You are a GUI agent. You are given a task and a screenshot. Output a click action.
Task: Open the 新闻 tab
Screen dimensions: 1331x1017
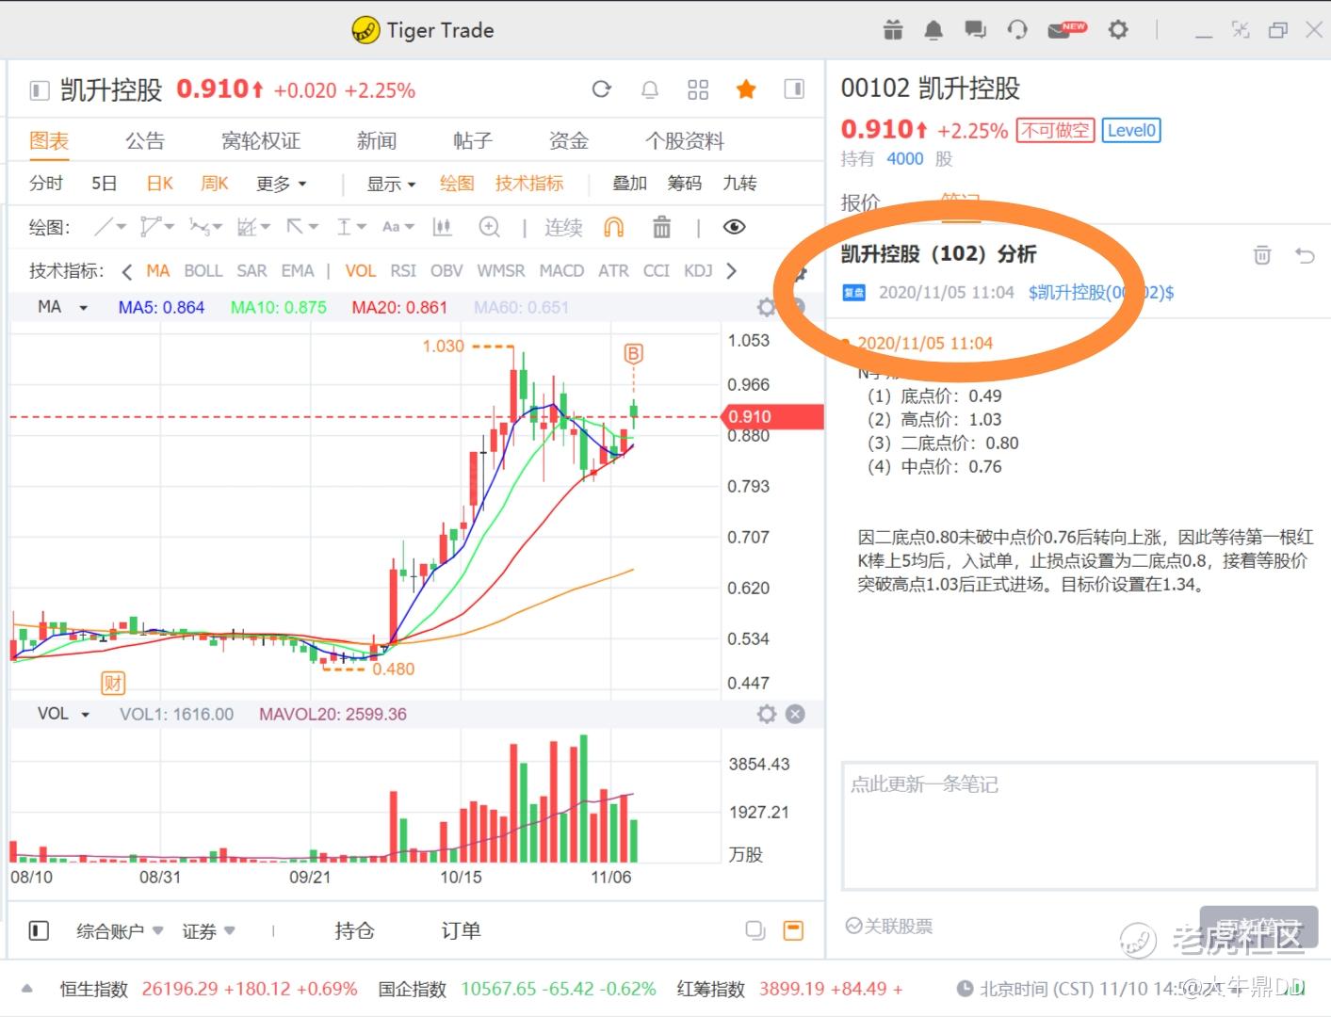[377, 141]
